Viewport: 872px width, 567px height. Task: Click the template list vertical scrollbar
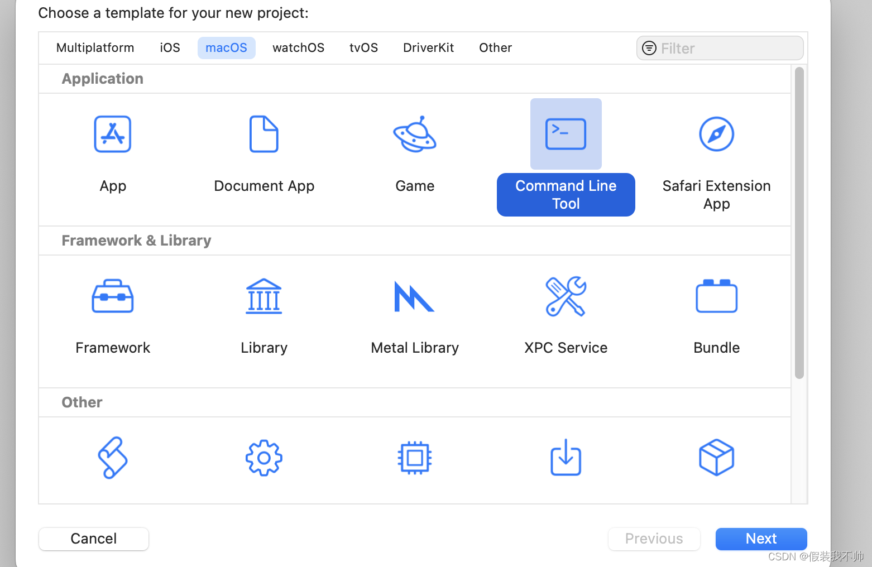(x=799, y=223)
